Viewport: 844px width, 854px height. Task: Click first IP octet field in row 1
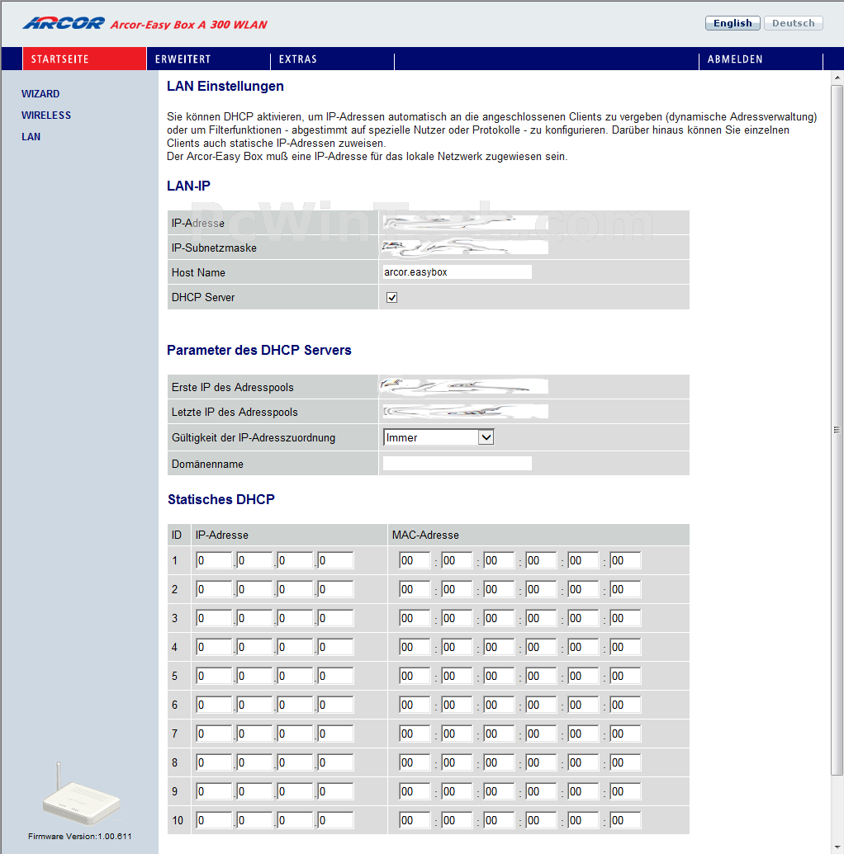pyautogui.click(x=214, y=560)
